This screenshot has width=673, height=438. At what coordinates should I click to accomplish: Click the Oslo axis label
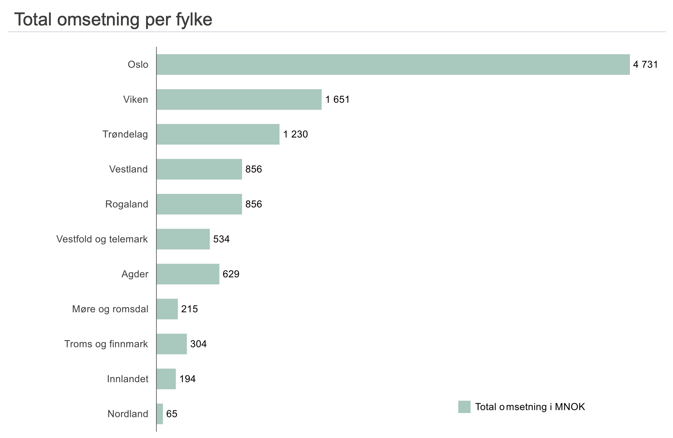pyautogui.click(x=138, y=65)
